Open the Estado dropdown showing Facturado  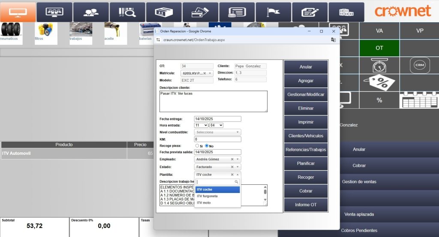(217, 167)
